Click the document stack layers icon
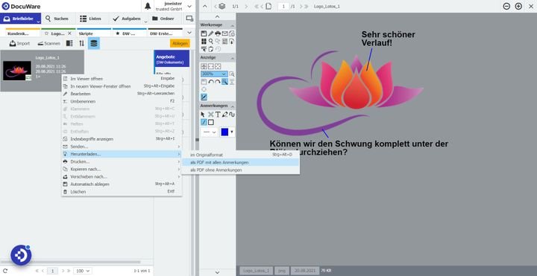Image resolution: width=537 pixels, height=276 pixels. click(222, 6)
